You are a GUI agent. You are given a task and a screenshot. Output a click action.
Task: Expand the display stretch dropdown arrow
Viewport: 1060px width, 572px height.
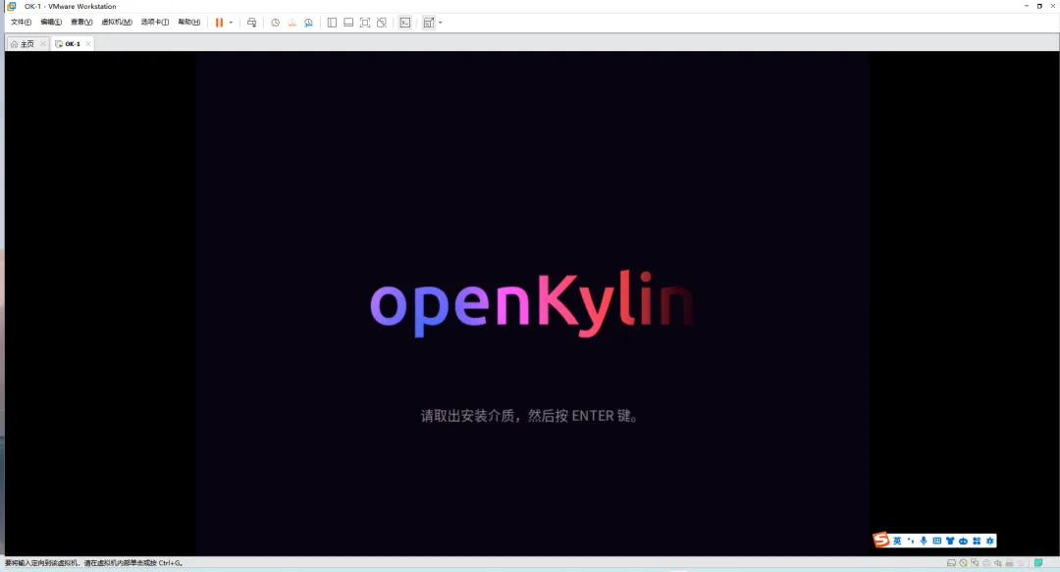tap(441, 23)
